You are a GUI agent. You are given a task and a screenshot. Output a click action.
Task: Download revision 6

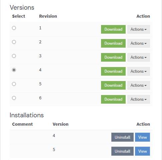pos(113,99)
